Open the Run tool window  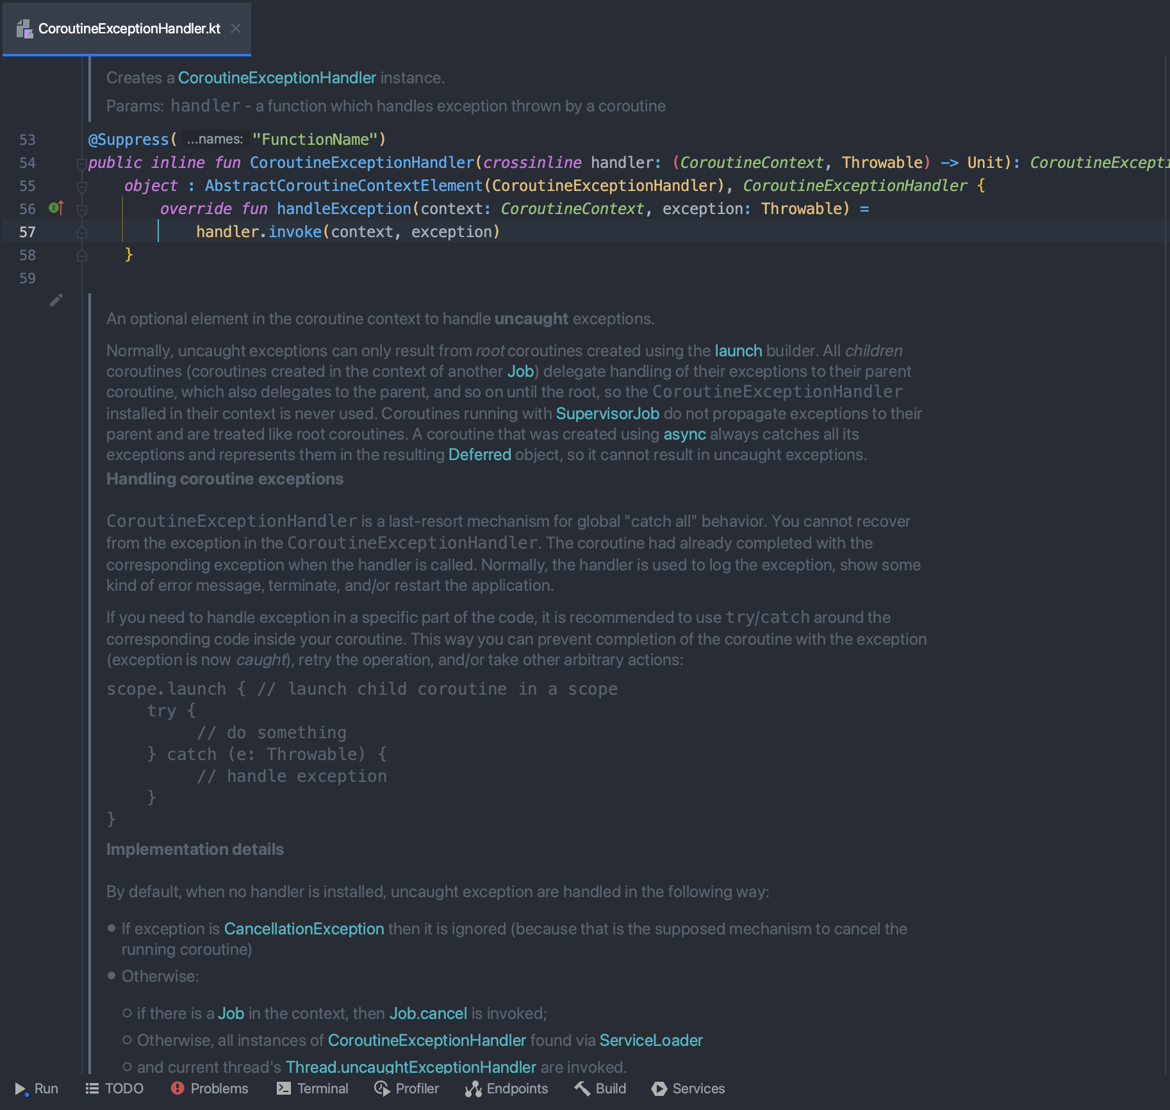click(37, 1088)
